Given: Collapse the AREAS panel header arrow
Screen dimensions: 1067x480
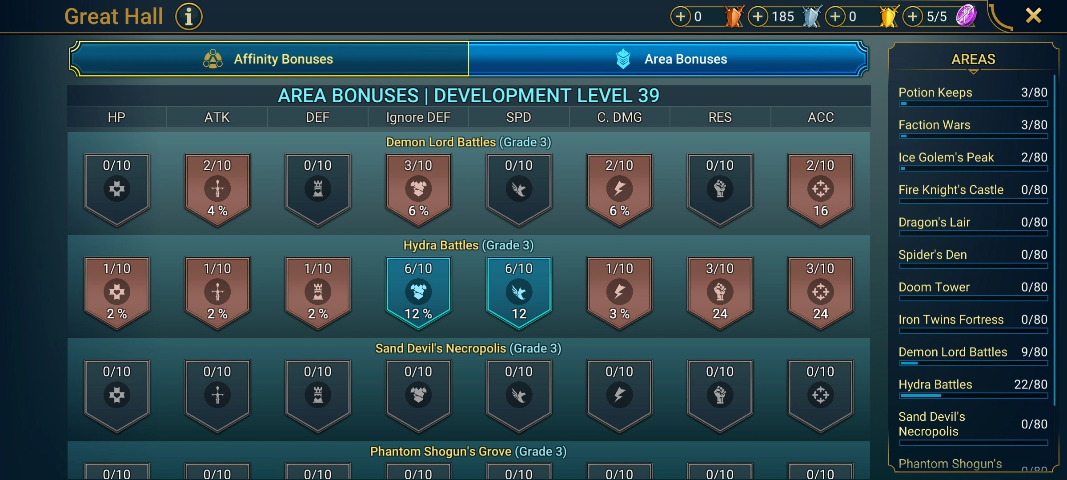Looking at the screenshot, I should (x=973, y=72).
